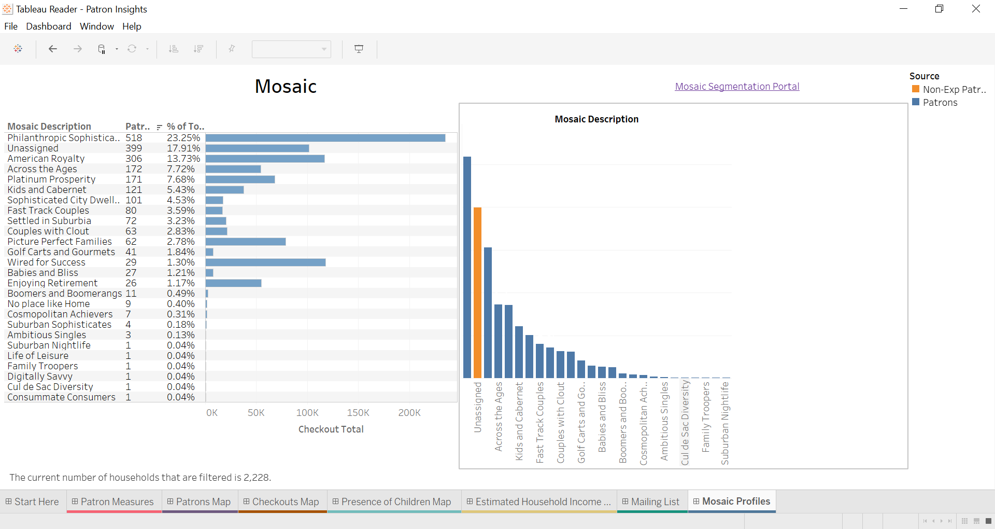This screenshot has width=995, height=529.
Task: Open the Help menu
Action: 132,26
